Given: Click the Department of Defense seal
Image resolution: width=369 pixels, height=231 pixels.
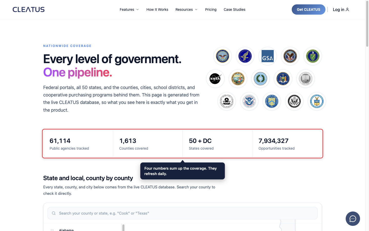Looking at the screenshot, I should [x=222, y=56].
